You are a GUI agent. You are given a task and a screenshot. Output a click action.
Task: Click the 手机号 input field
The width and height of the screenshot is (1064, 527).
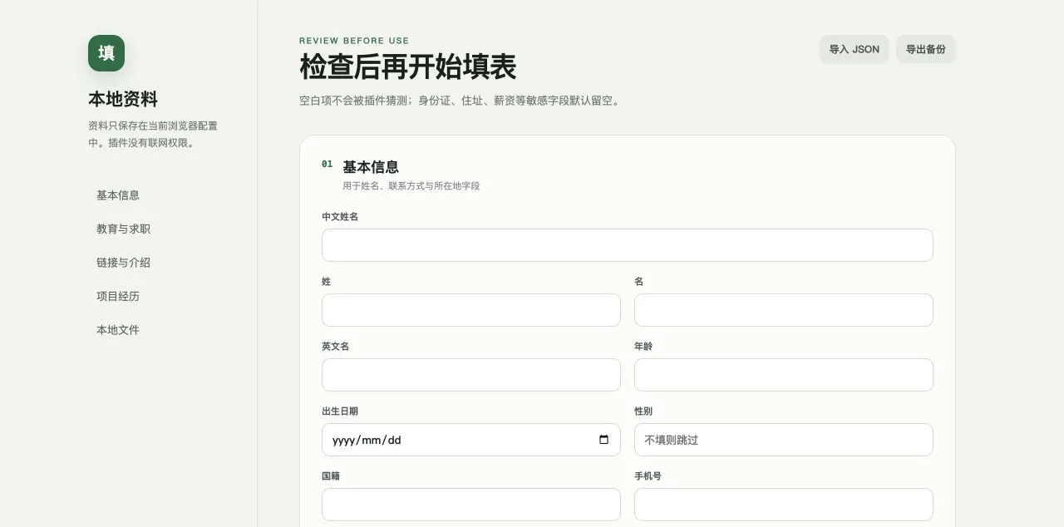(784, 505)
